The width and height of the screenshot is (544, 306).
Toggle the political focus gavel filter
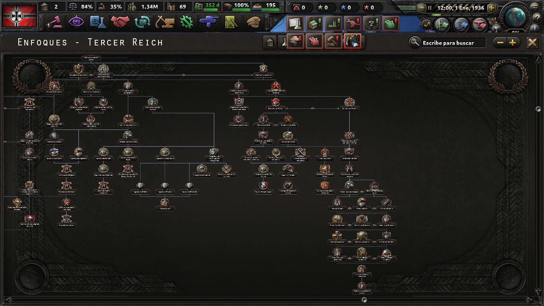point(334,41)
